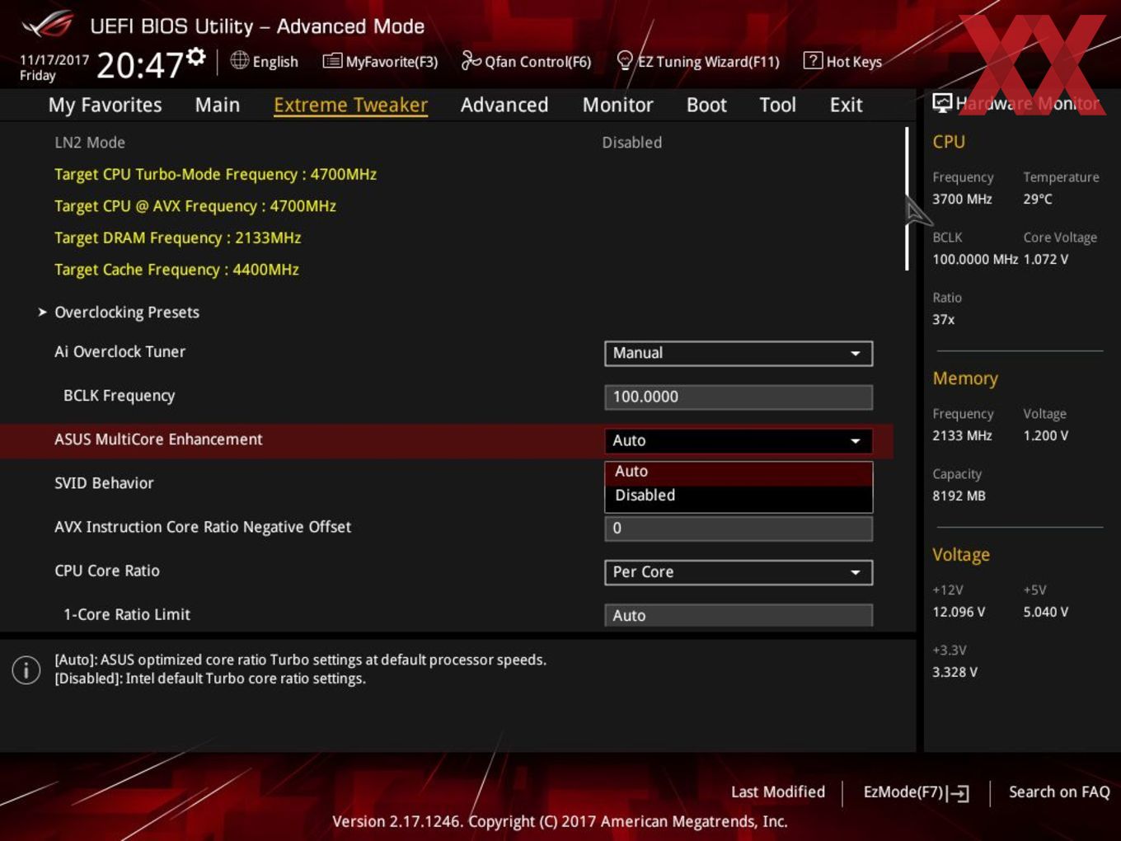
Task: Click Target CPU Turbo-Mode Frequency text
Action: pos(215,175)
